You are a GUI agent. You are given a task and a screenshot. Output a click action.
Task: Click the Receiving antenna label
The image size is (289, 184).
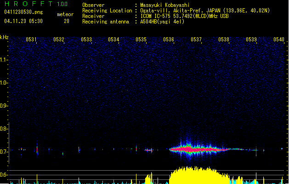pos(106,22)
